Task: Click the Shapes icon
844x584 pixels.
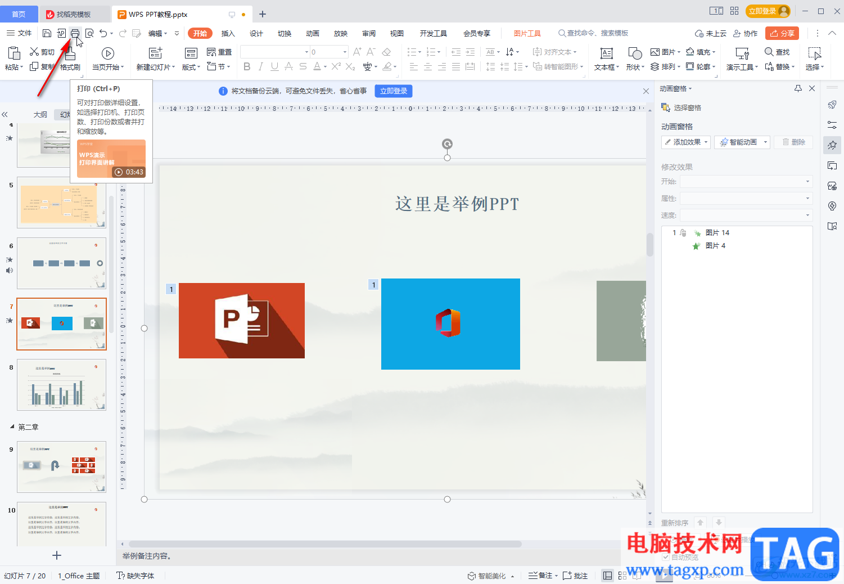Action: (x=635, y=53)
